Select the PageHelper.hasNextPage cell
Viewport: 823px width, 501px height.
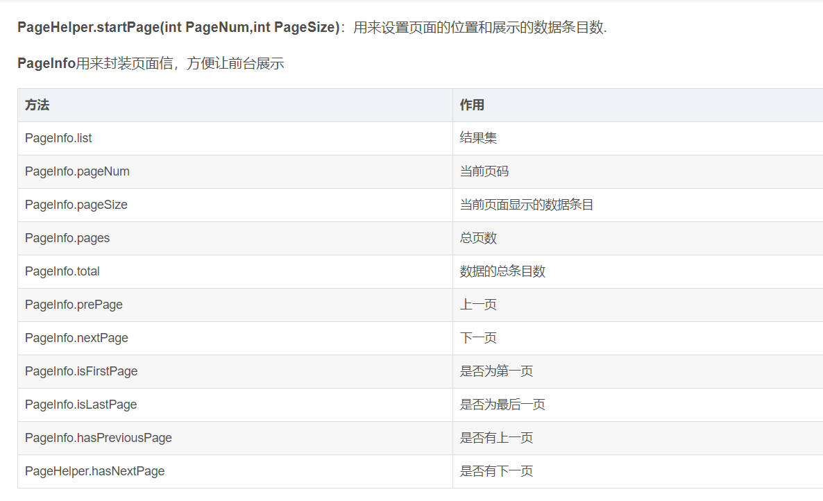[x=235, y=472]
